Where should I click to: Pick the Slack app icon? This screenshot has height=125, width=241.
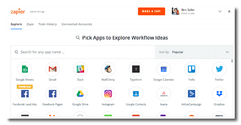(80, 69)
